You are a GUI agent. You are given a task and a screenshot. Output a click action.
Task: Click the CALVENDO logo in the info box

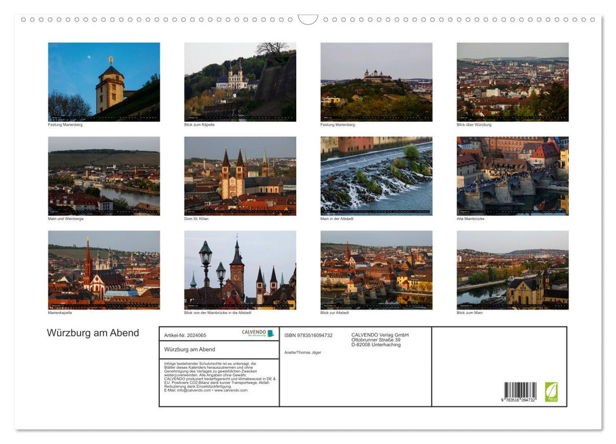coord(252,332)
